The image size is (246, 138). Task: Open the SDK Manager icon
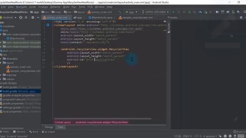click(238, 12)
